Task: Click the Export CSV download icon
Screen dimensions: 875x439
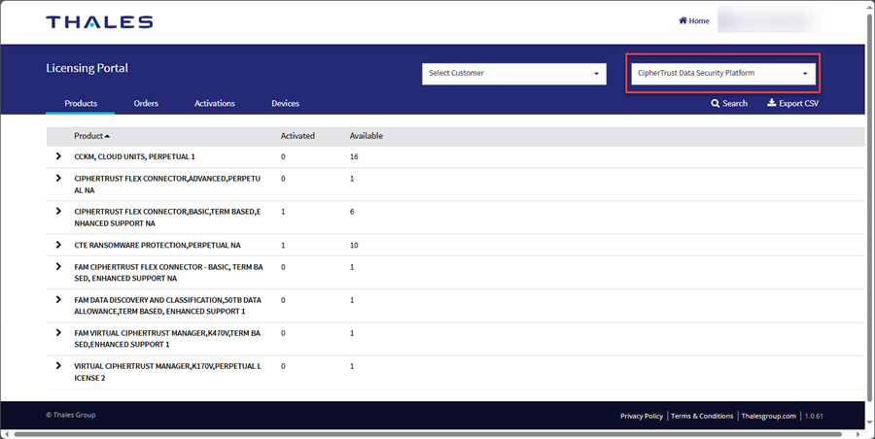Action: (772, 103)
